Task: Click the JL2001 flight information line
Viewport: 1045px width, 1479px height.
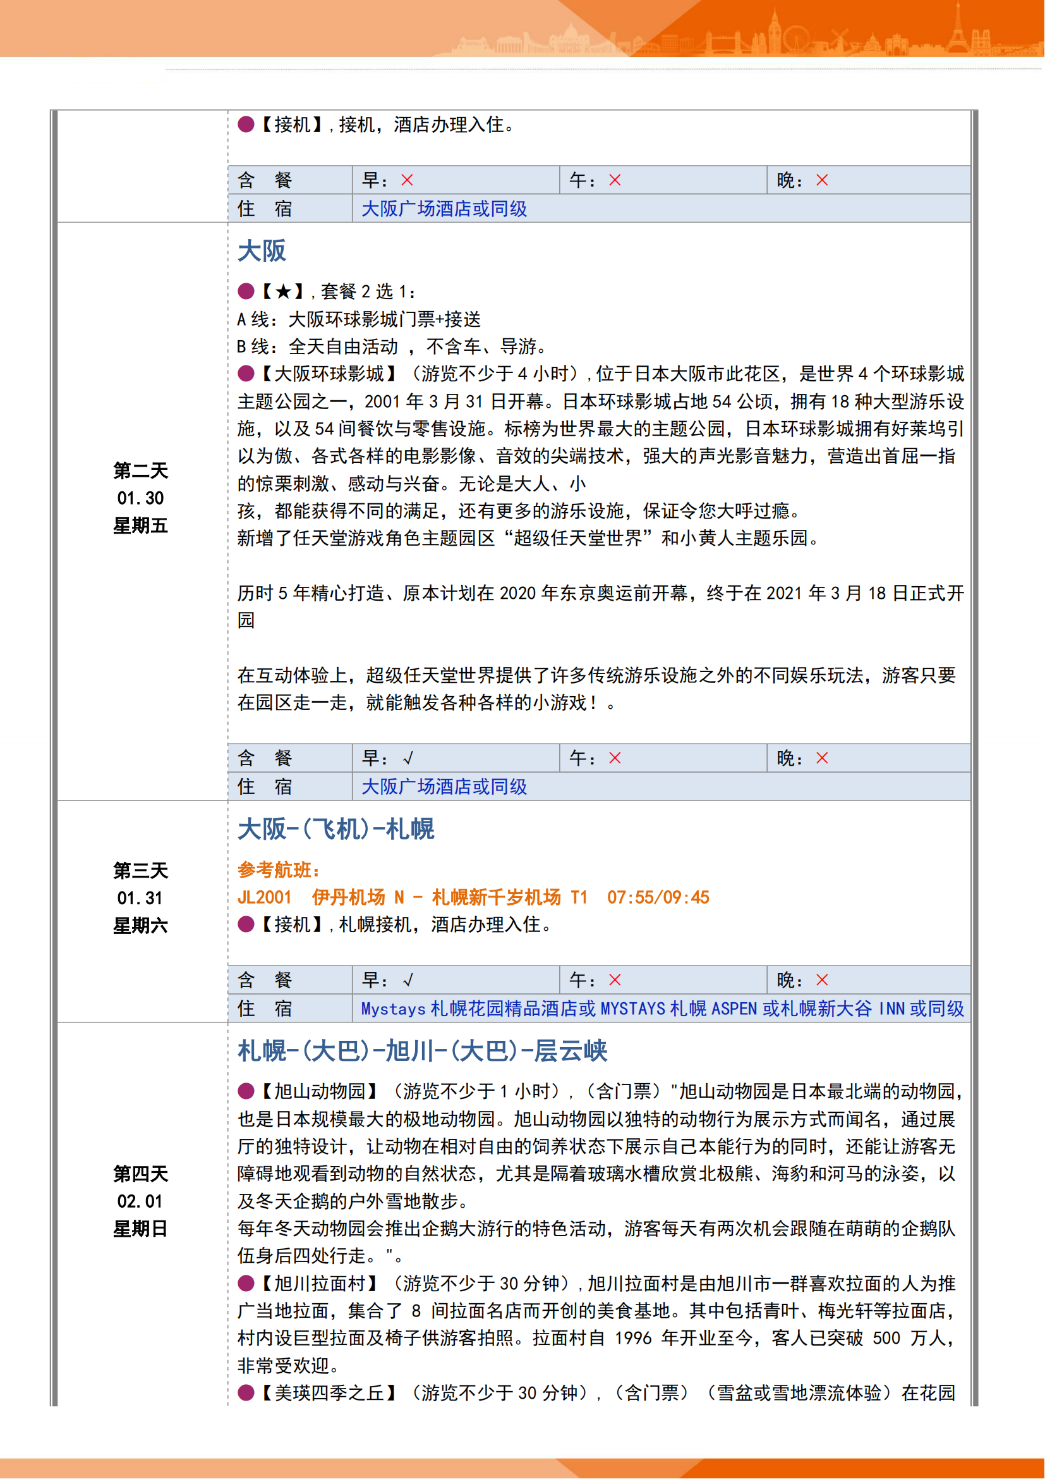Action: pyautogui.click(x=473, y=897)
